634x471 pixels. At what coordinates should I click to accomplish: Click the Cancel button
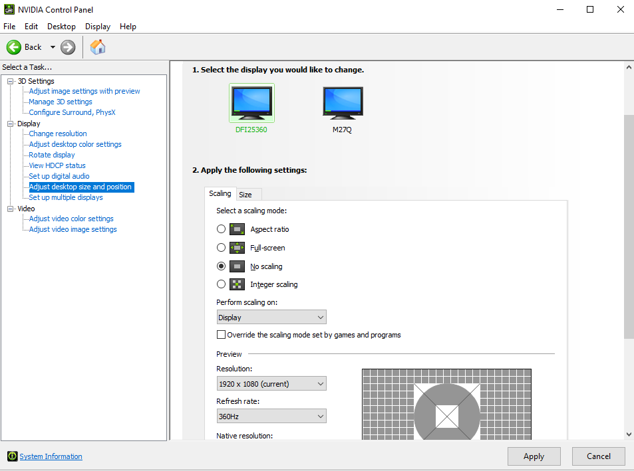pyautogui.click(x=599, y=456)
